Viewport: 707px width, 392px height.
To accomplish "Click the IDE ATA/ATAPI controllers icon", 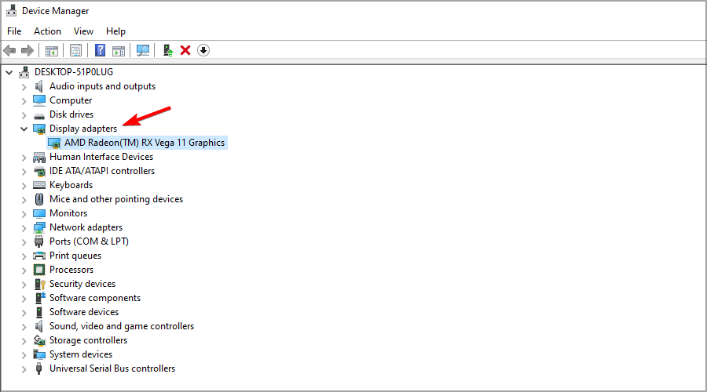I will 40,171.
